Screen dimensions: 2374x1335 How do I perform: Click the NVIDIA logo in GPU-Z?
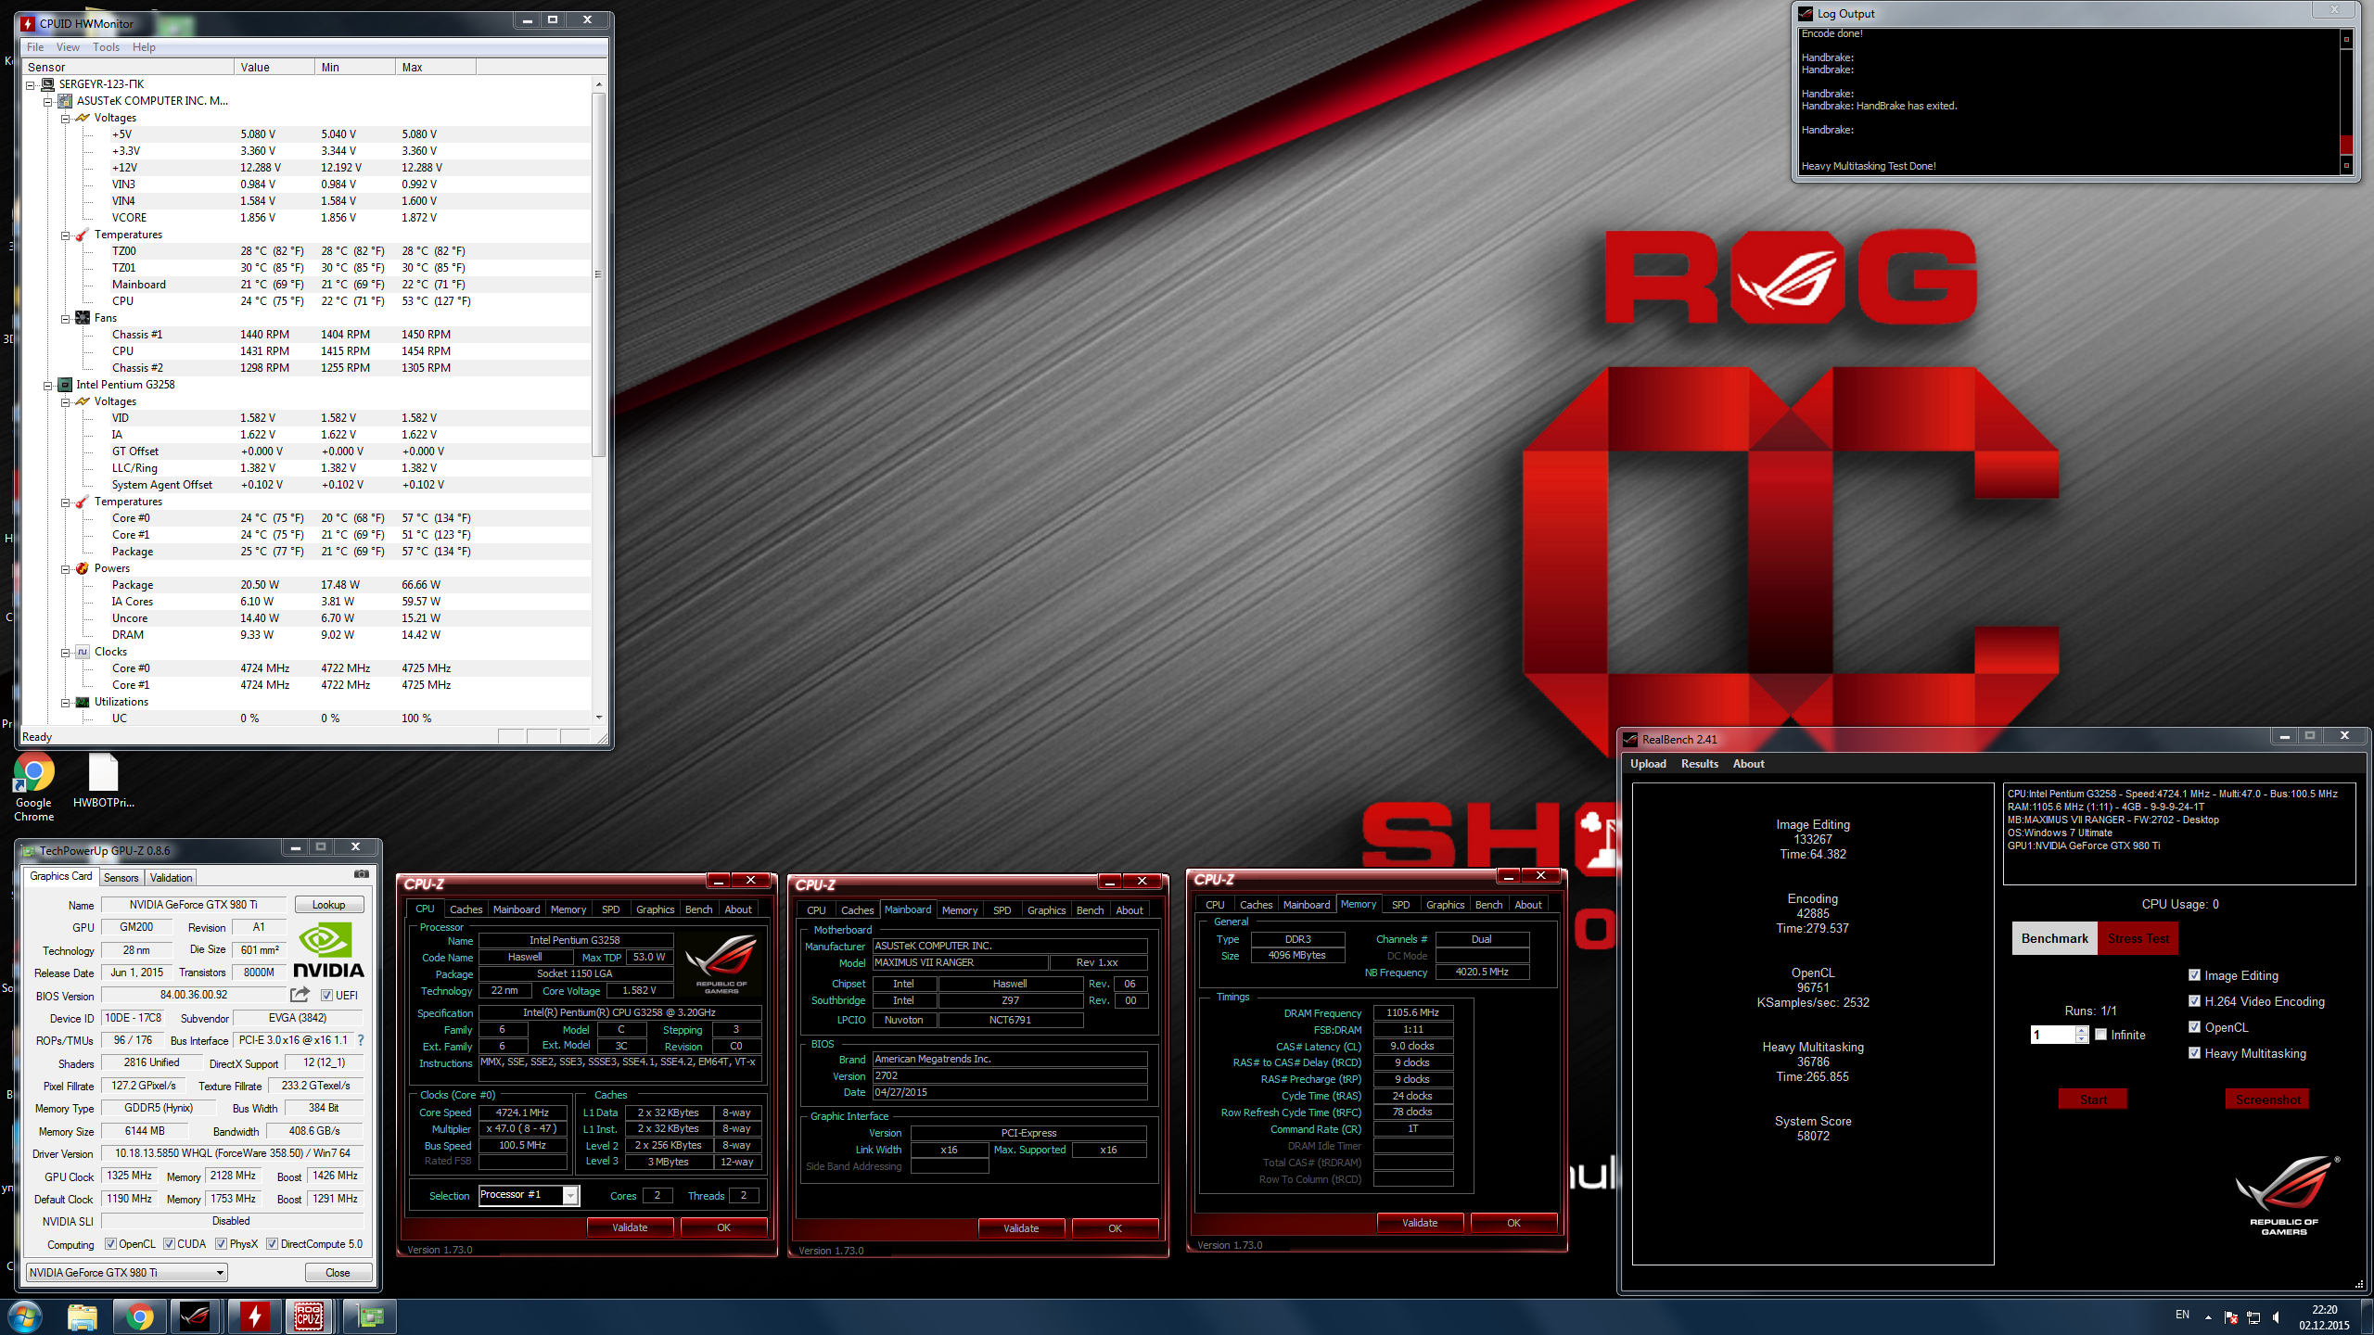point(329,950)
